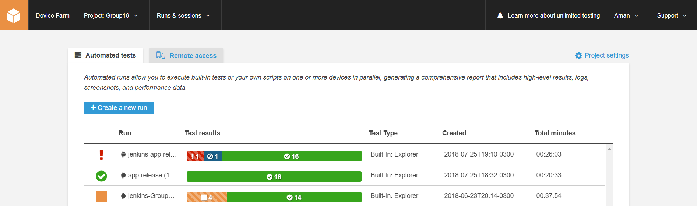Click the runs table scrollbar up arrow

click(609, 148)
